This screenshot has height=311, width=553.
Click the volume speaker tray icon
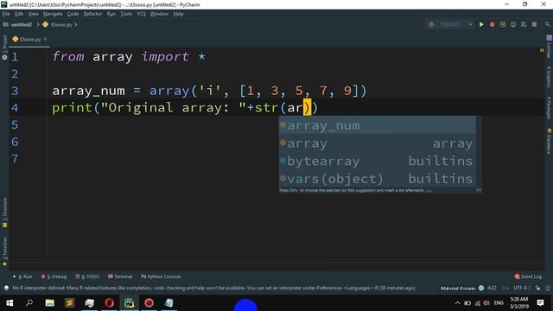486,303
